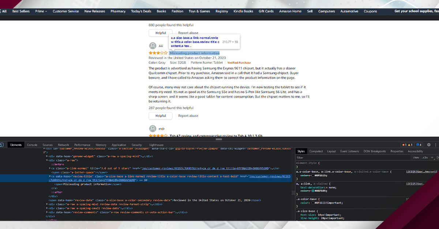Open the Security tab

[x=137, y=145]
